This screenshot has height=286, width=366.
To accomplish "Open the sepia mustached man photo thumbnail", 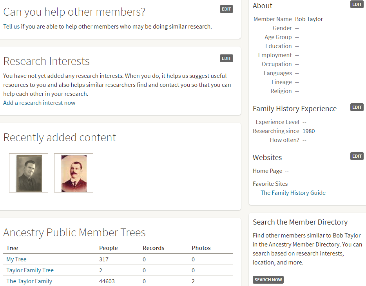I will click(74, 173).
